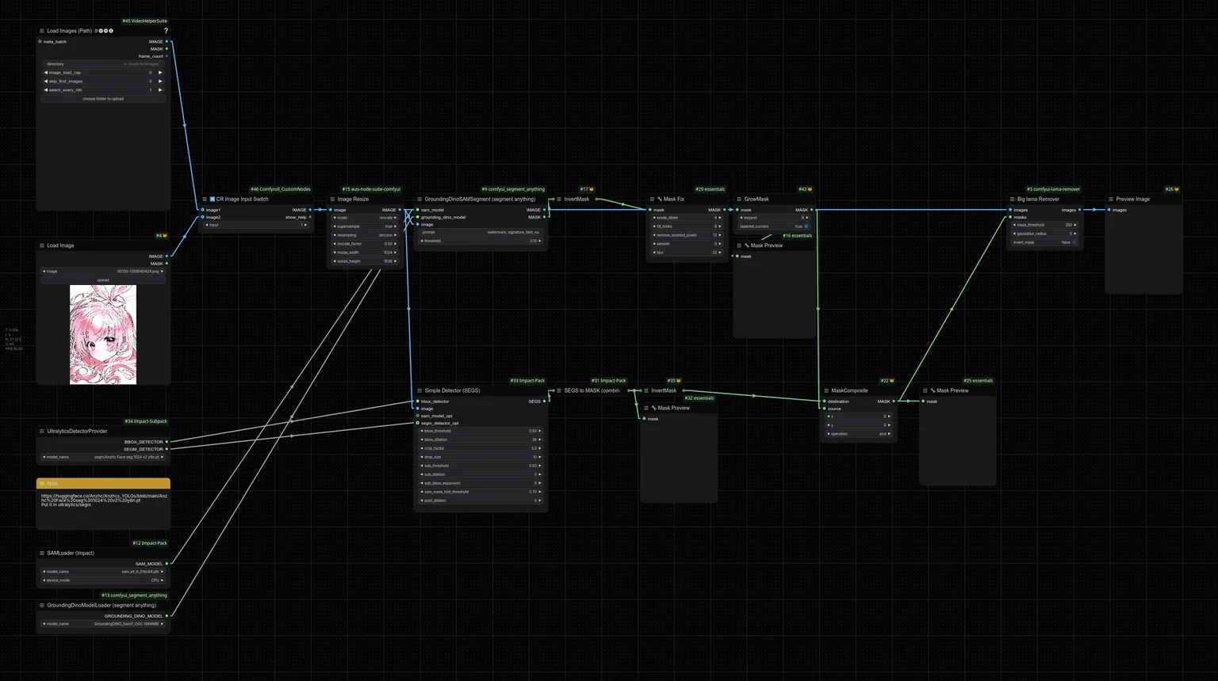Increase Input value on CR Image Input Switch
The image size is (1218, 681).
coord(306,225)
